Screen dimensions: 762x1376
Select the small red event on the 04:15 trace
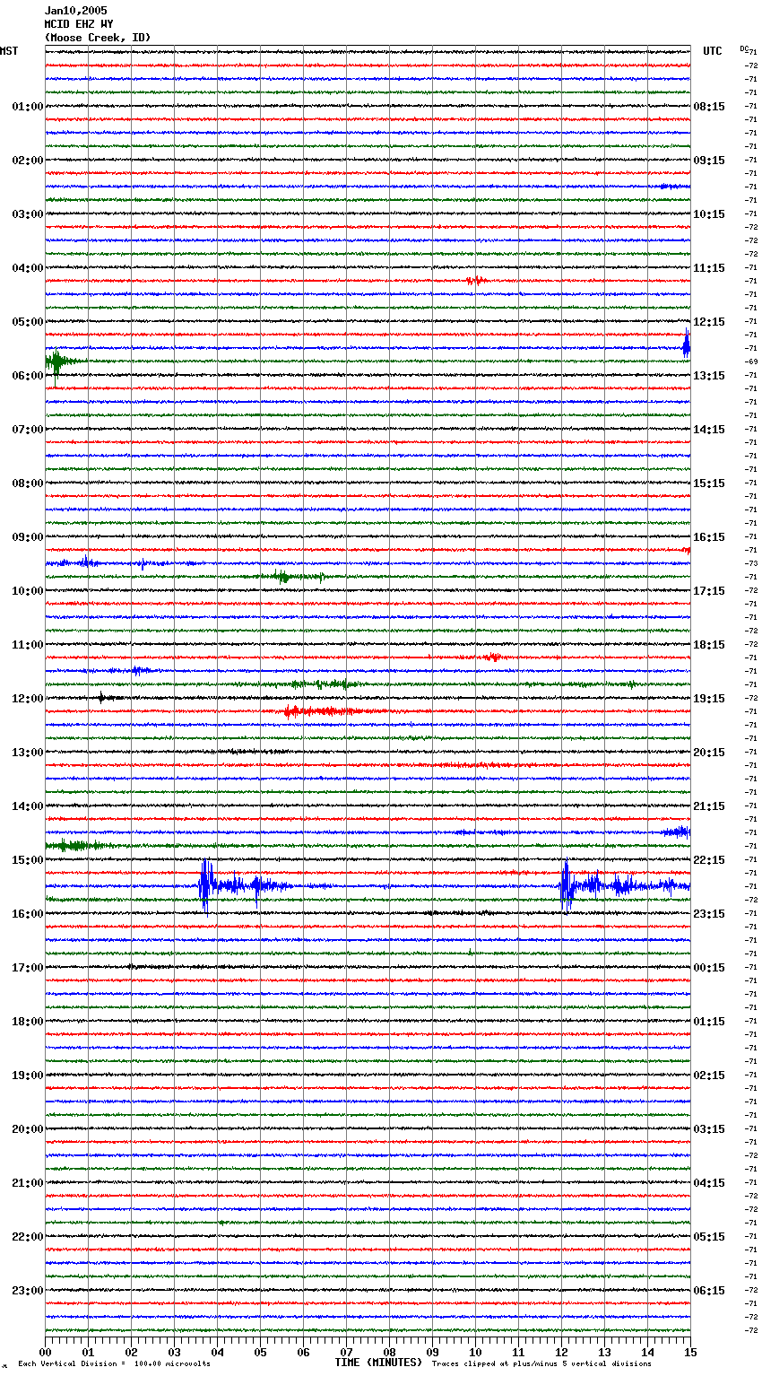click(x=475, y=281)
